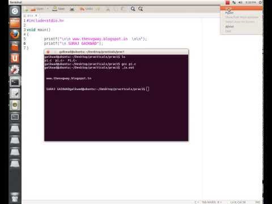Viewport: 272px width, 204px height.
Task: Open the Workspace Switcher launcher icon
Action: [15, 117]
